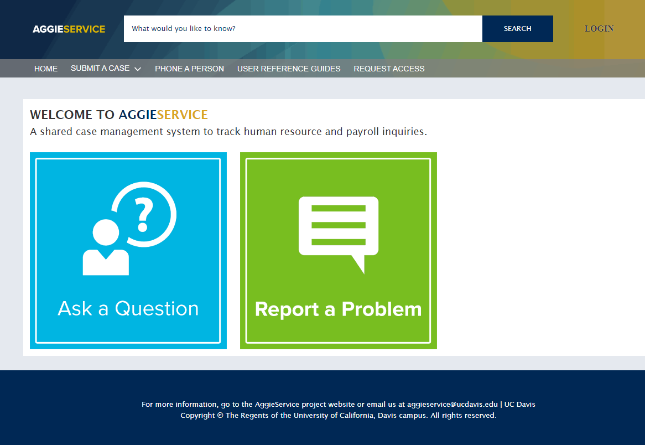Viewport: 645px width, 445px height.
Task: Click the 'Ask a Question' tile label
Action: [x=128, y=308]
